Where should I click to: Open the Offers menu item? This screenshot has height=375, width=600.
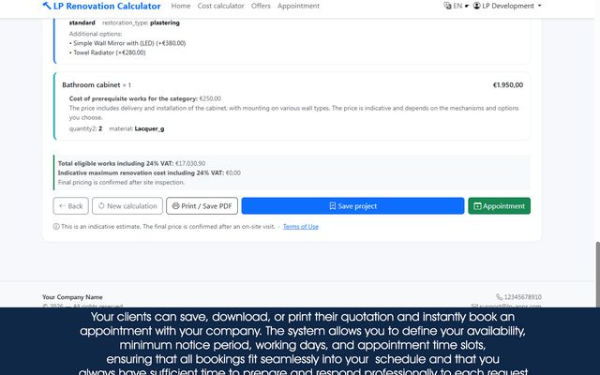tap(261, 6)
